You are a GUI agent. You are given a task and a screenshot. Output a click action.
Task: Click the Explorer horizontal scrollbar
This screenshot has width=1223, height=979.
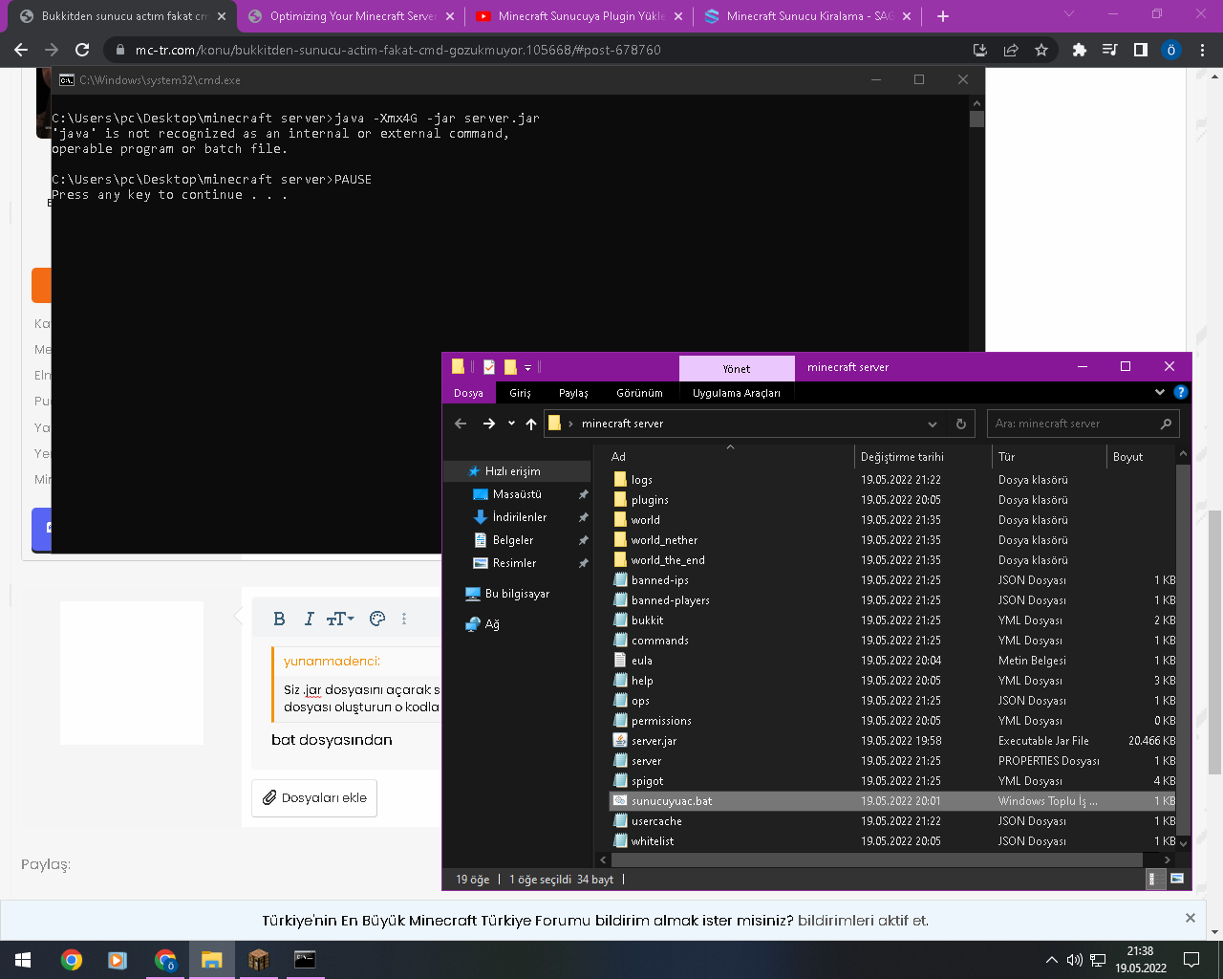click(x=875, y=859)
